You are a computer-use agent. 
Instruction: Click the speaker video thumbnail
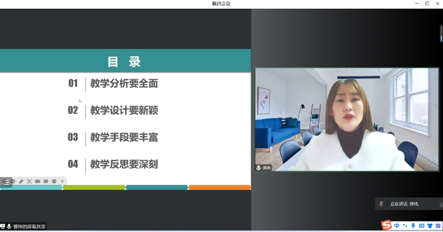347,119
